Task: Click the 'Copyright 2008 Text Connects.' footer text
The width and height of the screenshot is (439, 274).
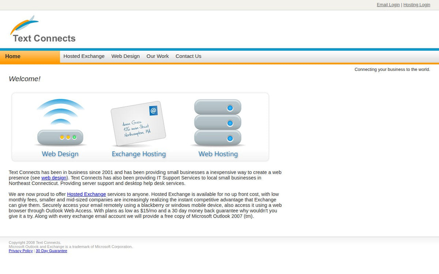Action: coord(35,243)
